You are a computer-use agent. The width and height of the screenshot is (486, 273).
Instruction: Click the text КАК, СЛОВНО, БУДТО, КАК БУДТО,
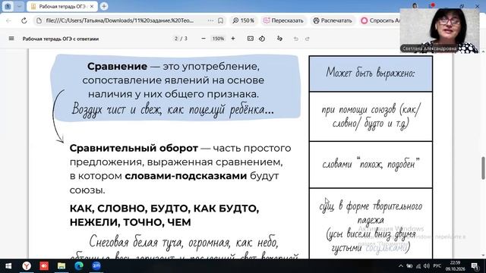pos(164,209)
